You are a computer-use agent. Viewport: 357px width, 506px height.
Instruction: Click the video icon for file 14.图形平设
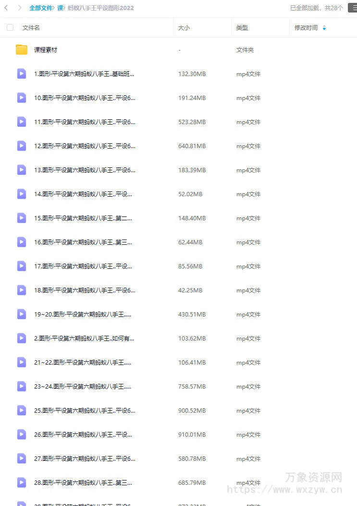tap(22, 194)
